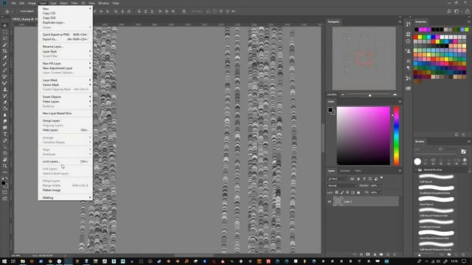Delete layer trash icon in Layers panel
472x265 pixels.
[395, 255]
